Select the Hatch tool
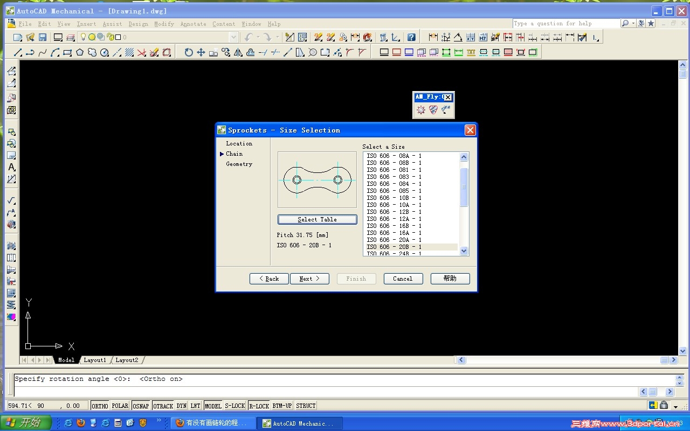 click(129, 52)
